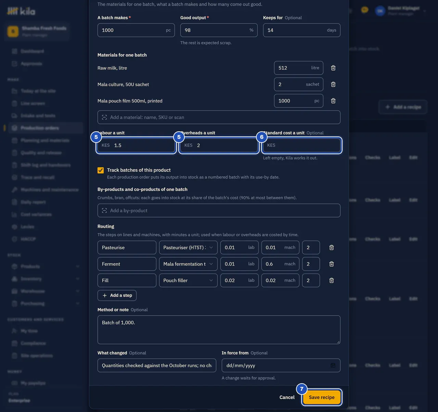This screenshot has height=412, width=438.
Task: Click the What changed field
Action: (x=157, y=365)
